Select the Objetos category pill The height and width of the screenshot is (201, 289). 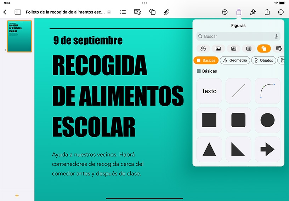[264, 60]
